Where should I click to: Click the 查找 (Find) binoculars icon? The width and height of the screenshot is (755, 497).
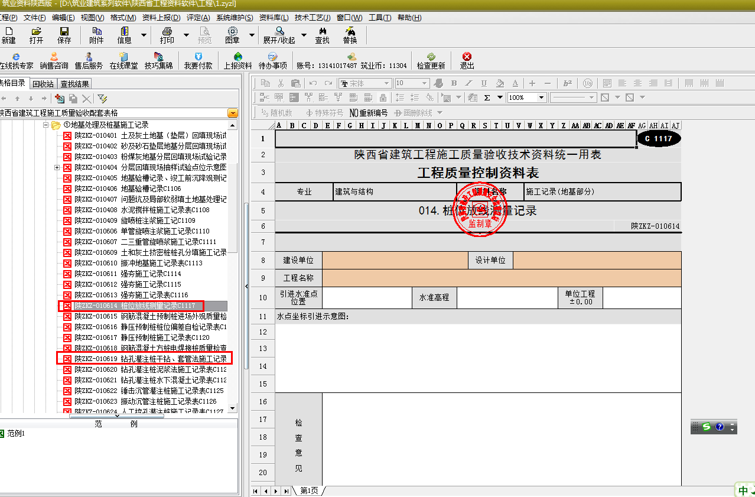click(322, 35)
